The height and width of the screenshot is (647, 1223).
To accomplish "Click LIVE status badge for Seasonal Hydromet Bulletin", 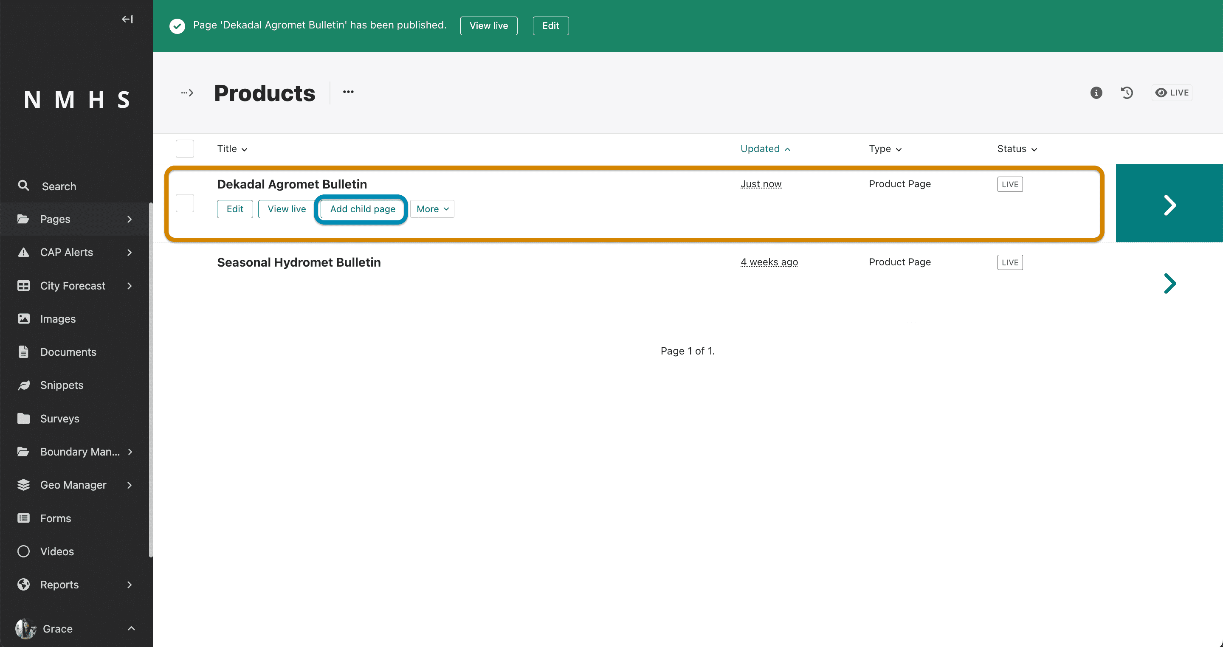I will click(1010, 262).
